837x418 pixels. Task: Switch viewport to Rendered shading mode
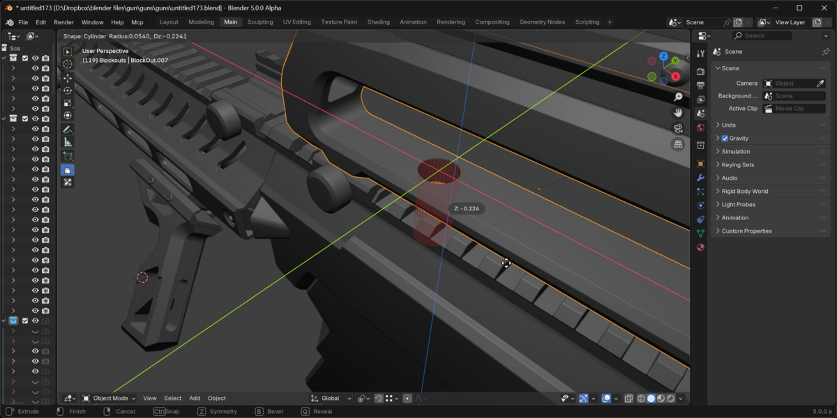671,398
